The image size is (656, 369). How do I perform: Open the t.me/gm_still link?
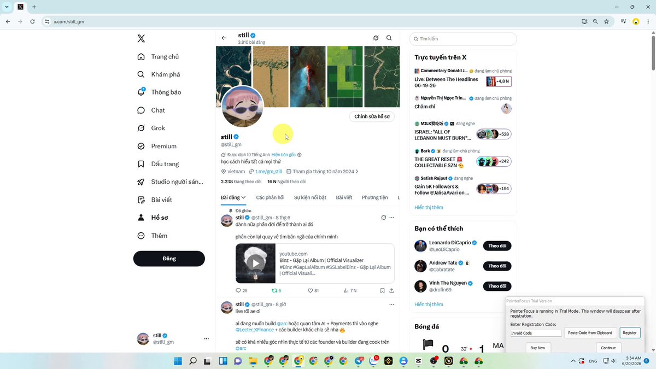click(269, 172)
